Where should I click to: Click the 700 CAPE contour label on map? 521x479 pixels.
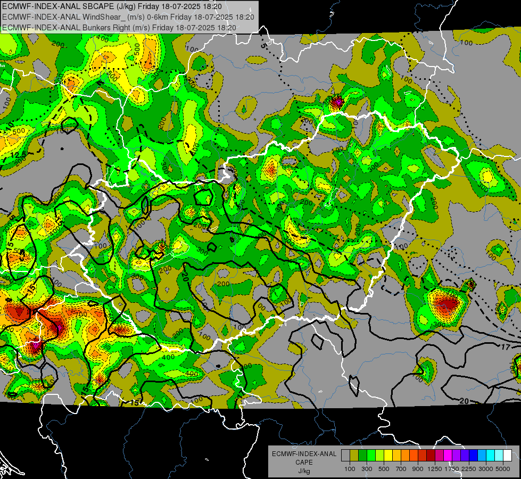tap(81, 314)
